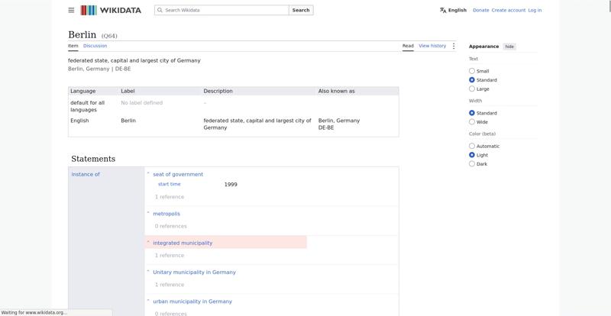This screenshot has width=611, height=316.
Task: Open the hamburger main menu
Action: tap(71, 10)
